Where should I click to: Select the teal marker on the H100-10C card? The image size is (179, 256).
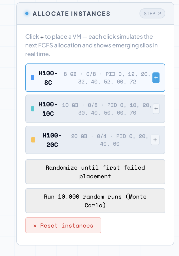33,109
